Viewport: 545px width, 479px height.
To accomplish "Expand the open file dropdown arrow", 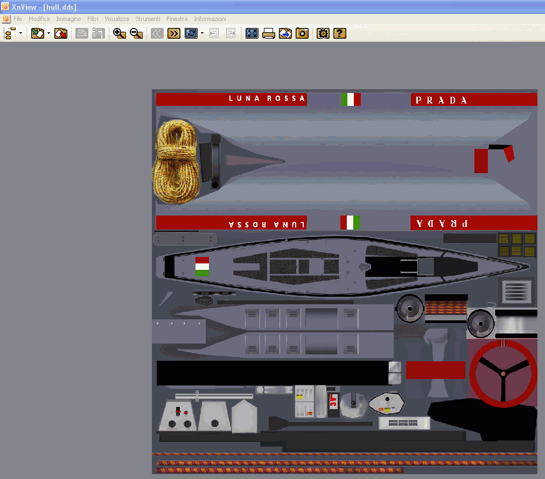I will tap(48, 33).
